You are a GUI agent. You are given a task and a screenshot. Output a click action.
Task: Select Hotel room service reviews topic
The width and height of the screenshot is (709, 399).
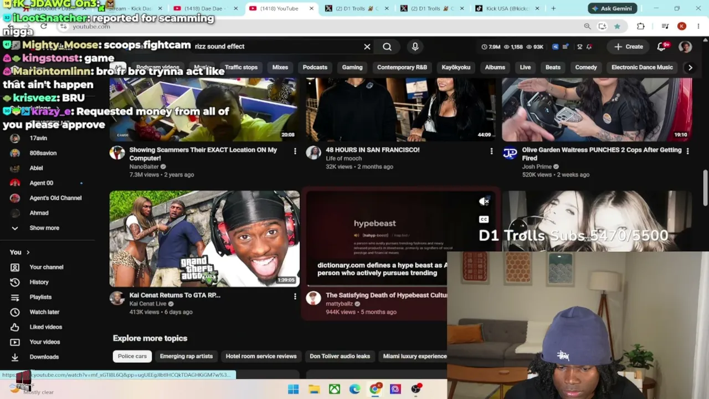pos(261,356)
